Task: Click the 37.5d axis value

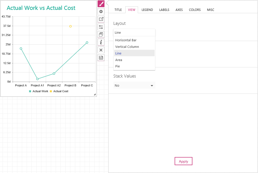Action: [x=7, y=26]
